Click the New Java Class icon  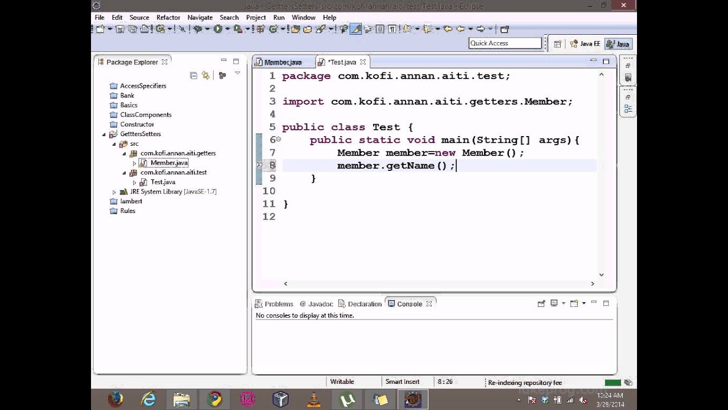tap(272, 29)
